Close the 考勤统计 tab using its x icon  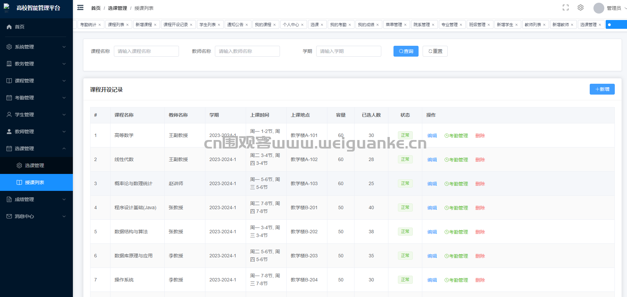coord(100,25)
